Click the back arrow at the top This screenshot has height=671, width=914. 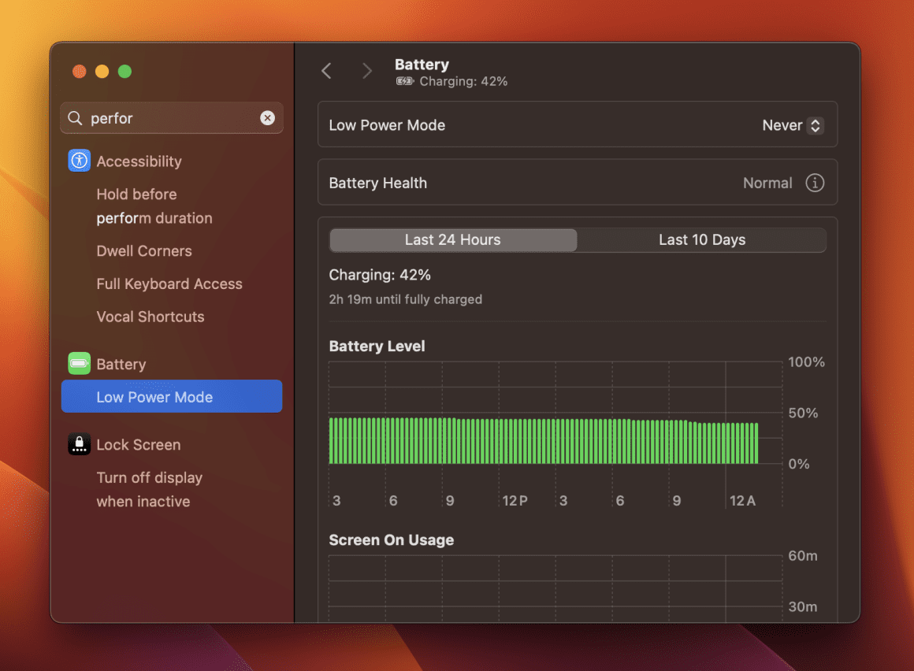coord(326,70)
